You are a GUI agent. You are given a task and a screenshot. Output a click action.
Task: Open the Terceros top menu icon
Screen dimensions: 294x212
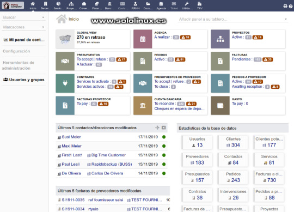tap(45, 4)
